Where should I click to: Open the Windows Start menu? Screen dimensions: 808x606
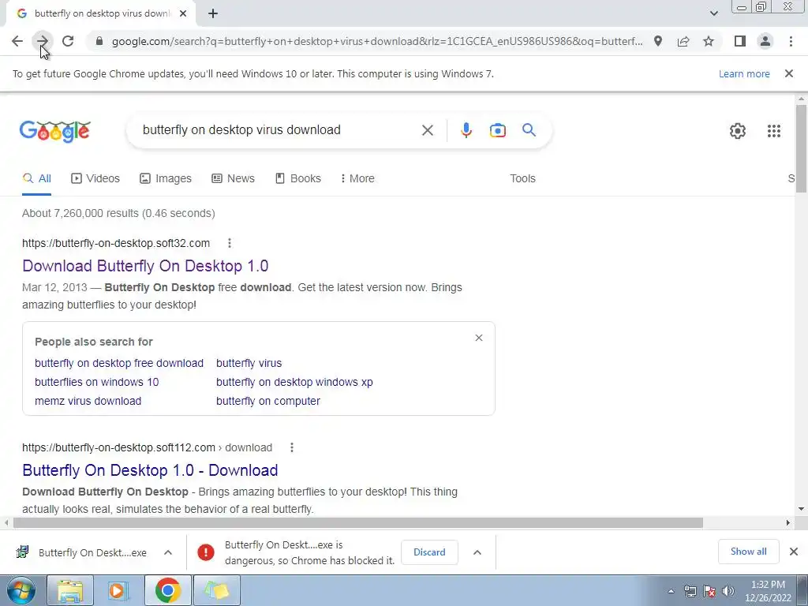coord(21,590)
